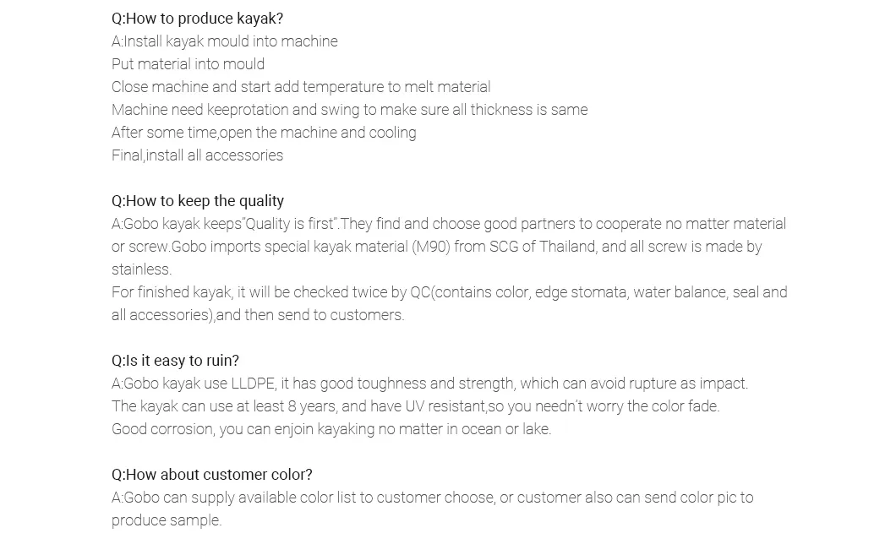This screenshot has height=555, width=896.
Task: Click 'A:Gobo can supply available color list' line
Action: (433, 498)
